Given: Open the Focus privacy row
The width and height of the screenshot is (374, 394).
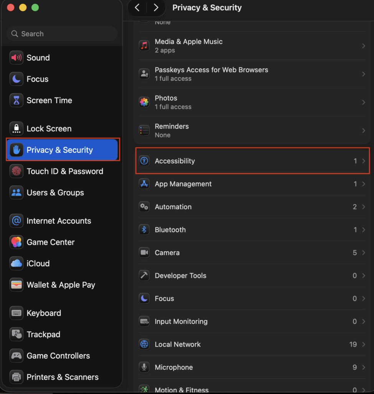Looking at the screenshot, I should pyautogui.click(x=252, y=298).
